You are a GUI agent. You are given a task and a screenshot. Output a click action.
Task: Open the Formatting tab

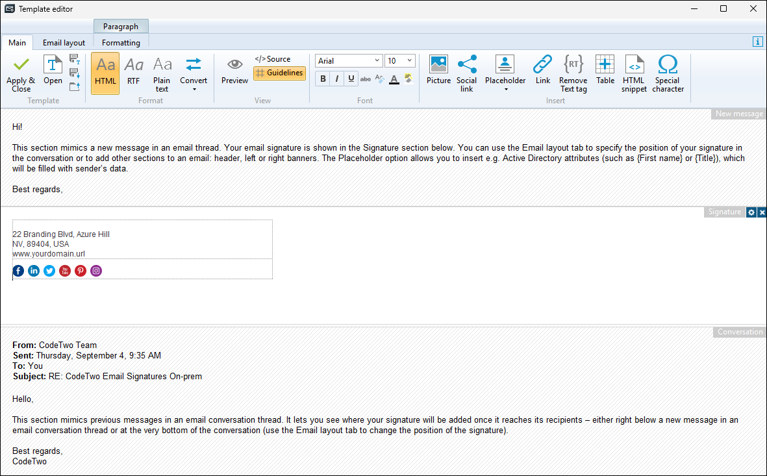click(x=121, y=43)
